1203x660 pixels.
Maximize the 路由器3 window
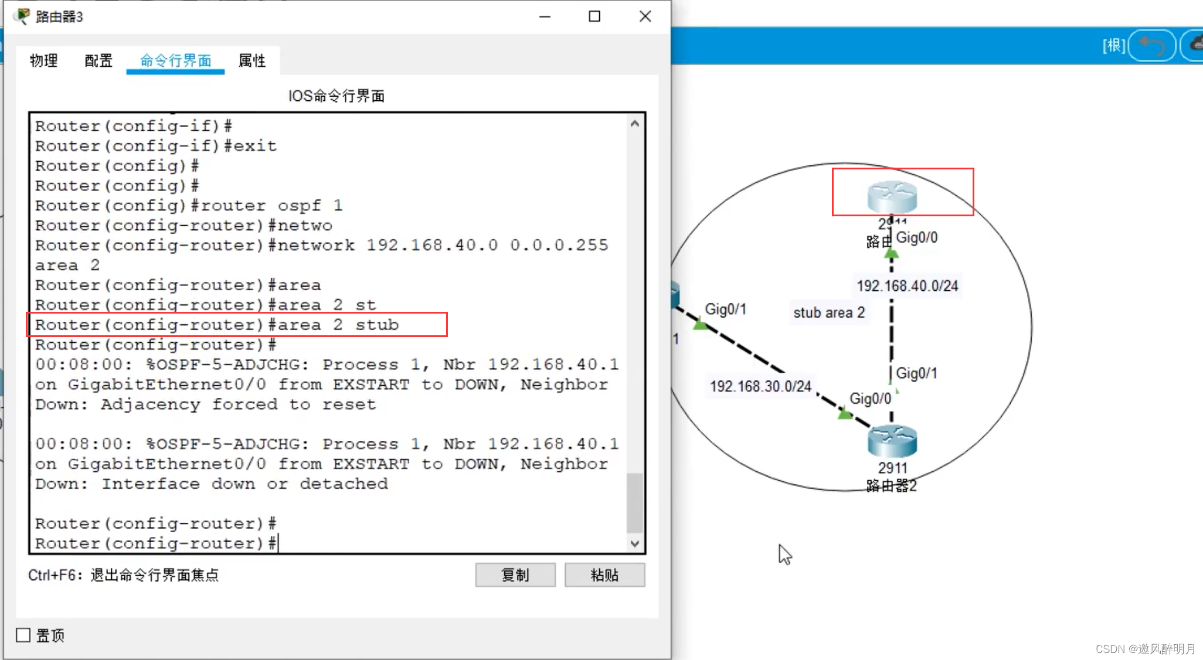pyautogui.click(x=594, y=16)
